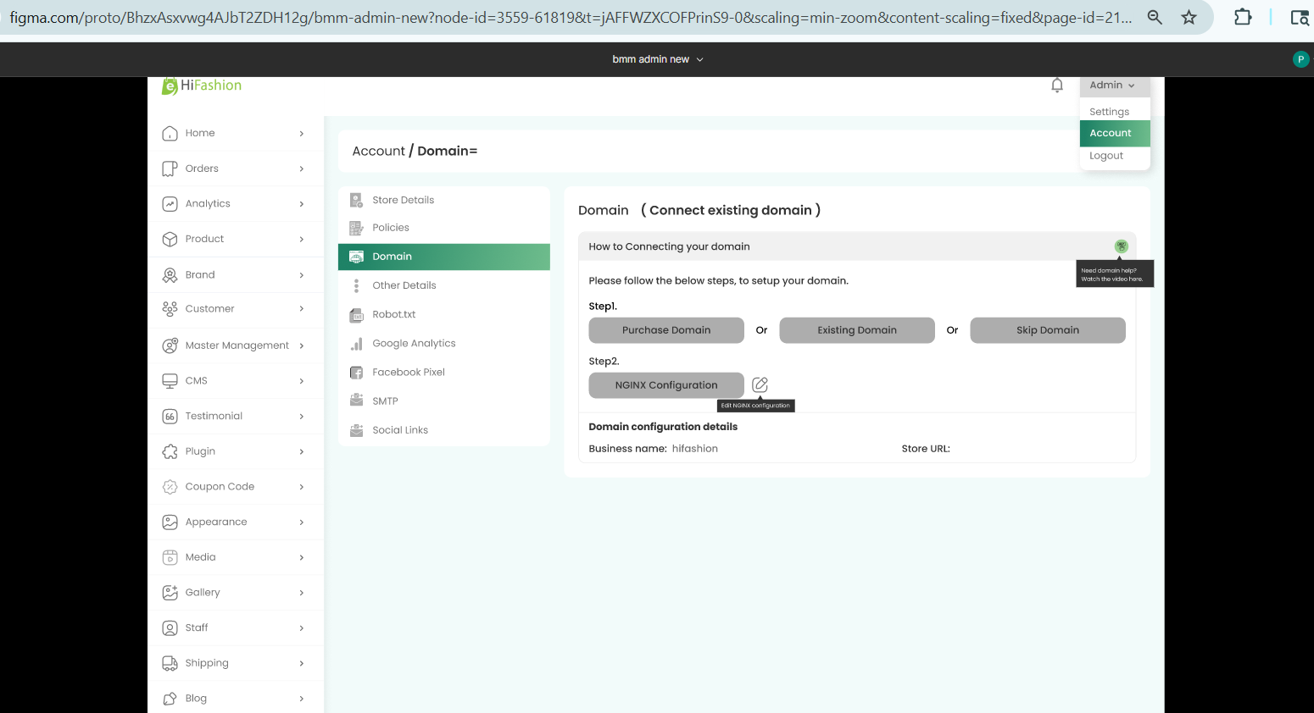Click the HiFashion logo
This screenshot has width=1314, height=713.
pyautogui.click(x=202, y=86)
